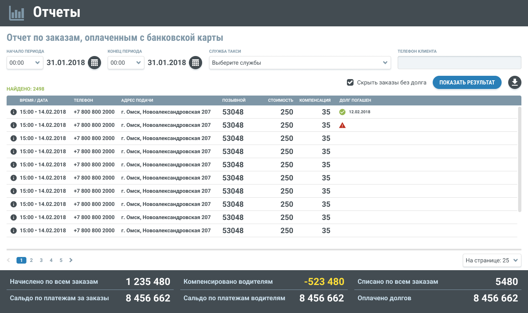Image resolution: width=528 pixels, height=313 pixels.
Task: Sort by the "Стоимость" column header
Action: 280,100
